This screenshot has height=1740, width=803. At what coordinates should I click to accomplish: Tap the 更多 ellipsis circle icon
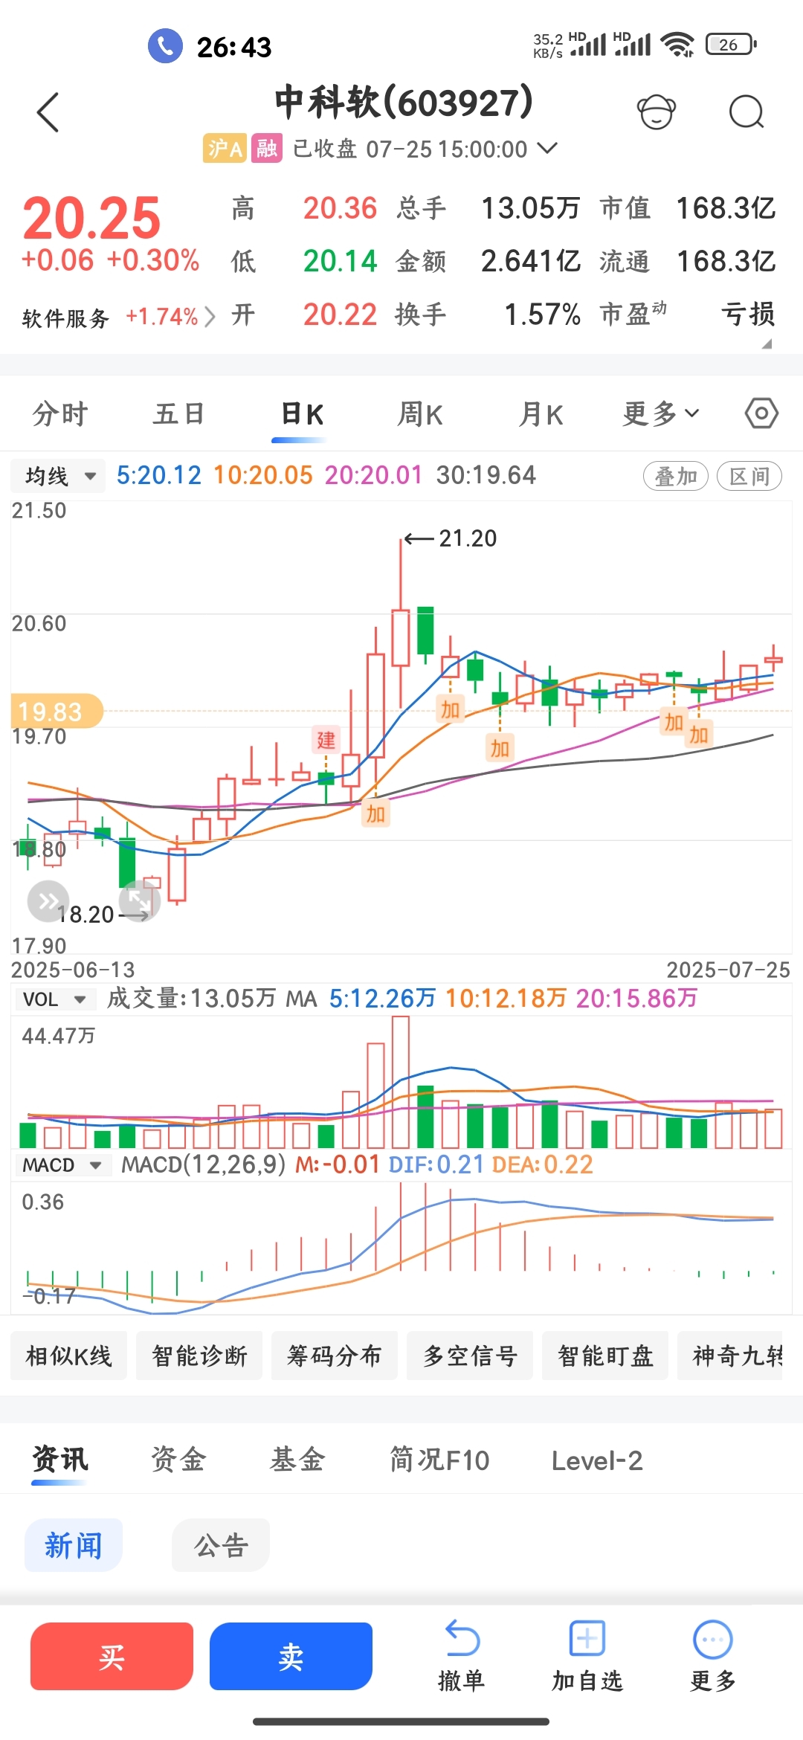[712, 1639]
